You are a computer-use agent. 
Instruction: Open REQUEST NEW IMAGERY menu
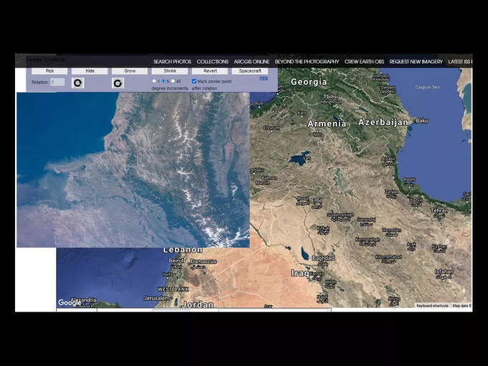(416, 62)
